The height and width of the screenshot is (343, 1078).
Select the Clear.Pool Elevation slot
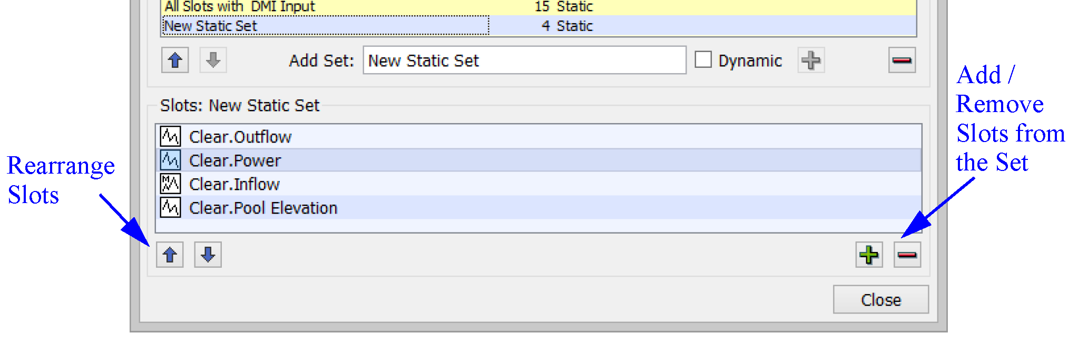(263, 208)
